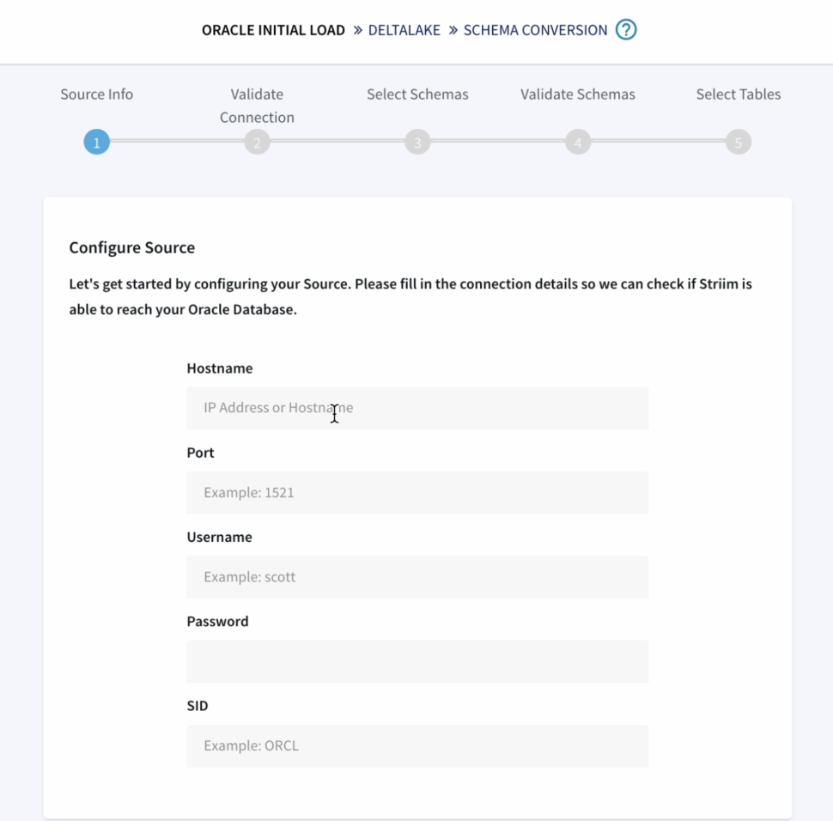Focus the Hostname input field

[417, 408]
